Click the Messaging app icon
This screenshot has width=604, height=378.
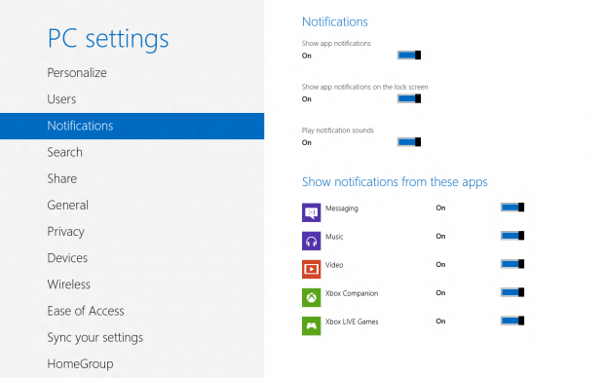(311, 212)
